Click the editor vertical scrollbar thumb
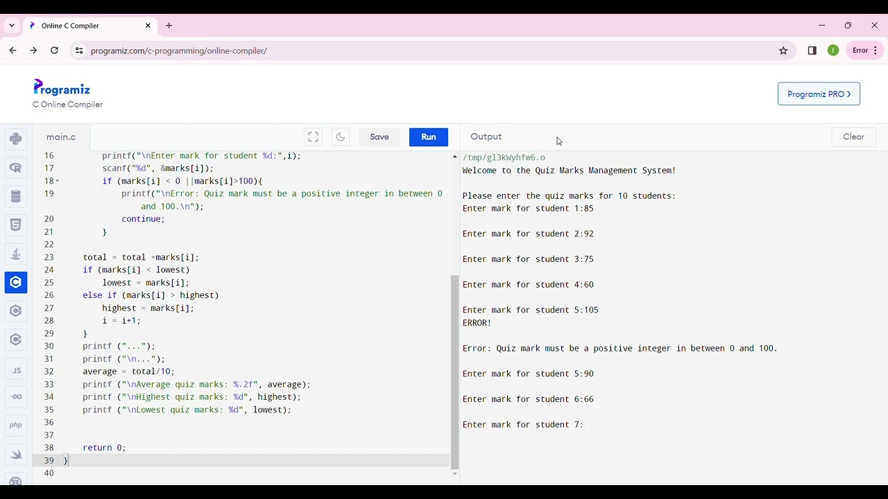The height and width of the screenshot is (499, 888). point(455,372)
